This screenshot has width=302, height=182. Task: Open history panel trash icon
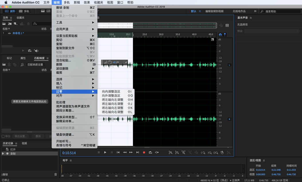pos(56,175)
